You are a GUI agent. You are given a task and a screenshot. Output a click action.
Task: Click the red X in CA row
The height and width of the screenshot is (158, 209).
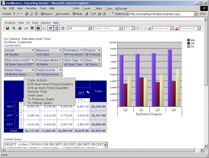click(x=21, y=127)
